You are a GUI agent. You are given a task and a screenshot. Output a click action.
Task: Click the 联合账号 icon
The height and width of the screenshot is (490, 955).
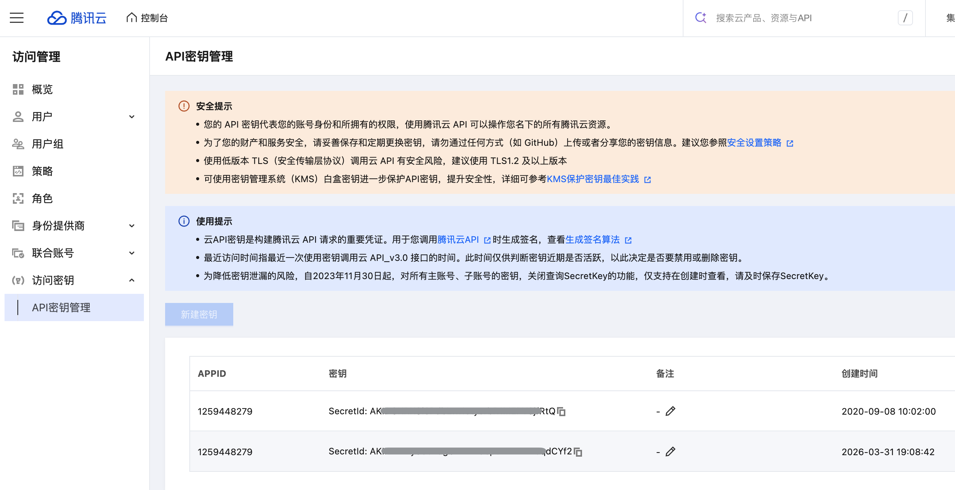(18, 253)
